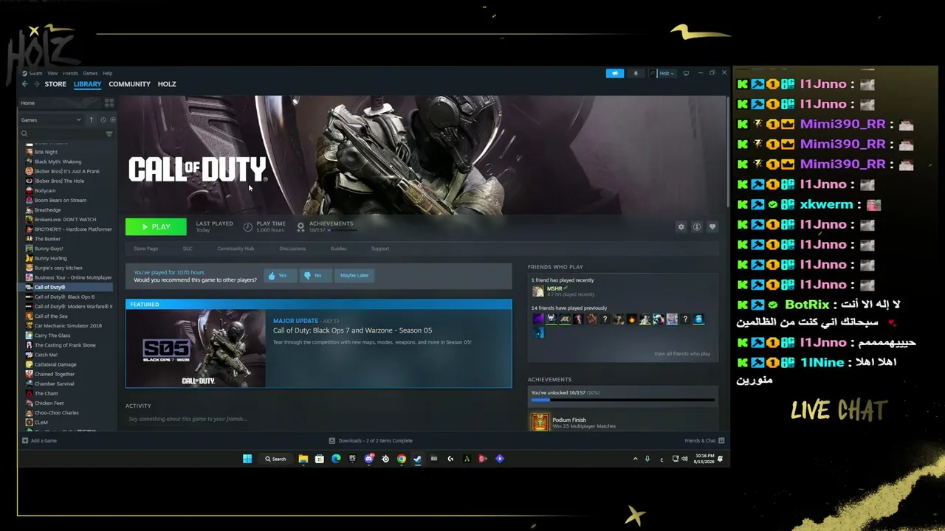Open Steam notifications bell
Screen dimensions: 945x531
636,73
